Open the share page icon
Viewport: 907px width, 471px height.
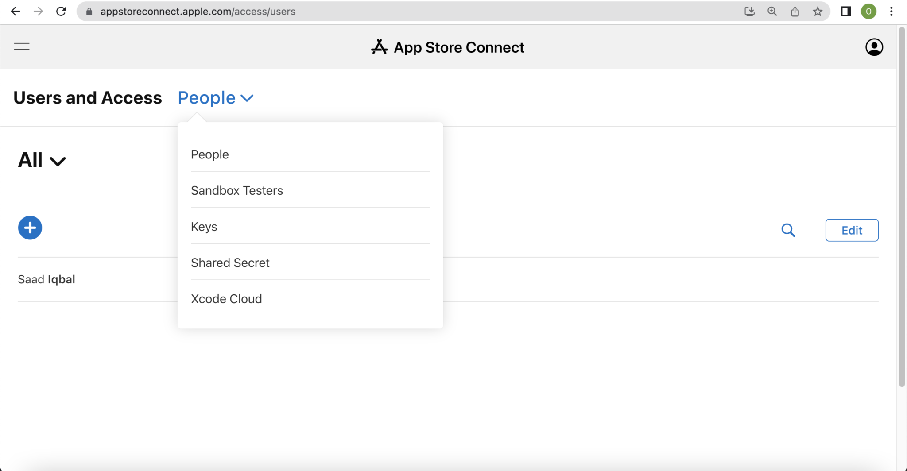(795, 12)
